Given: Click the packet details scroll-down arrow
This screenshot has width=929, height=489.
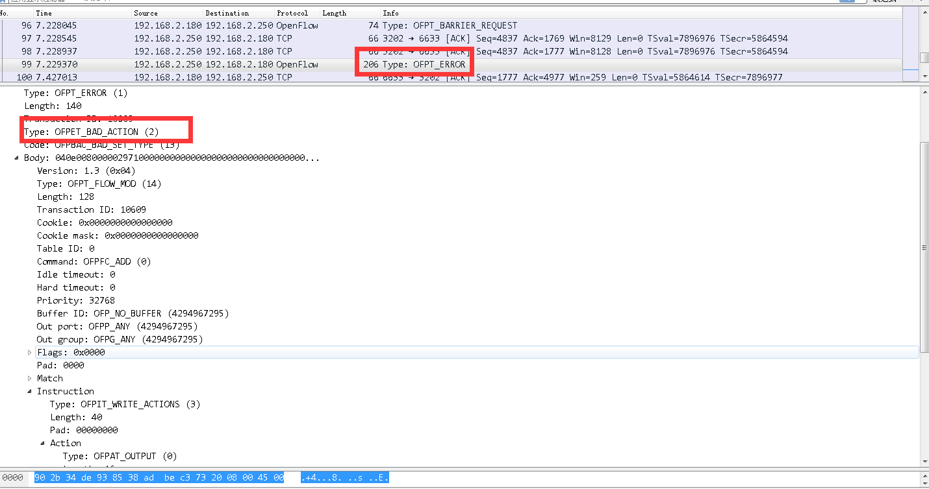Looking at the screenshot, I should 924,460.
